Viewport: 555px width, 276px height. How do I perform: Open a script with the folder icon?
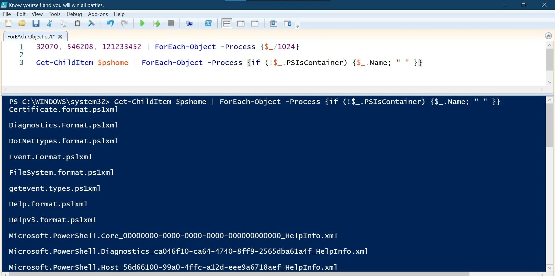pos(22,23)
